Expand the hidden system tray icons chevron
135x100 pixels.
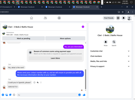click(104, 2)
